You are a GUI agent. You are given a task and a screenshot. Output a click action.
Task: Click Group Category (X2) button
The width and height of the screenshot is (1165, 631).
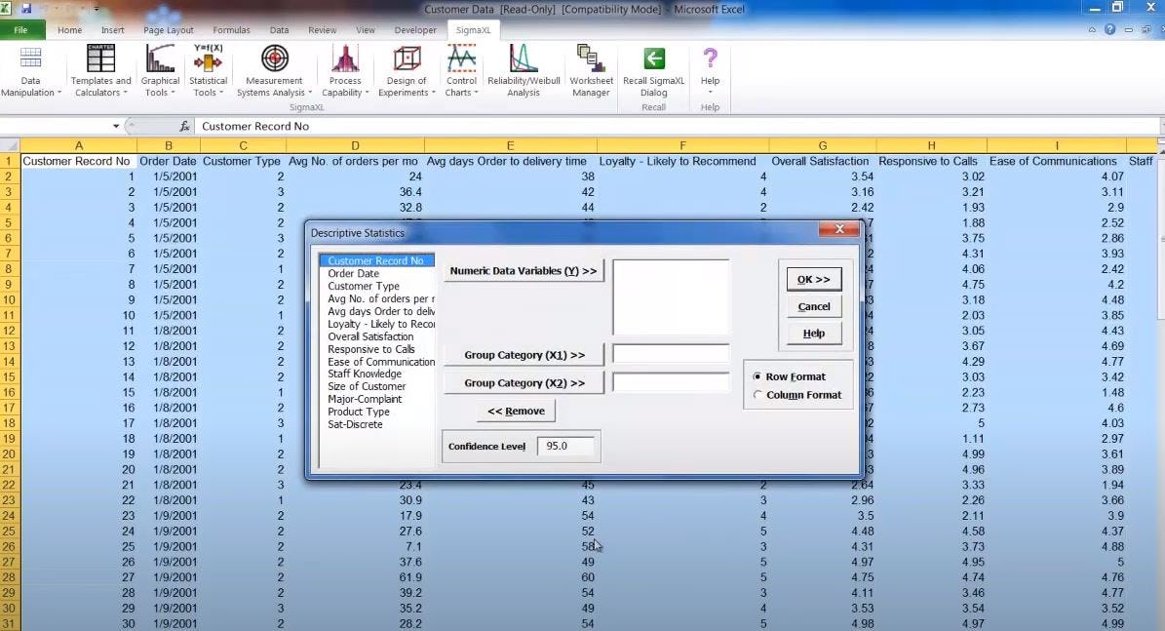point(524,382)
